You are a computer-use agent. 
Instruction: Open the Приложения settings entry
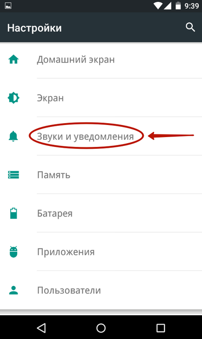(x=101, y=252)
